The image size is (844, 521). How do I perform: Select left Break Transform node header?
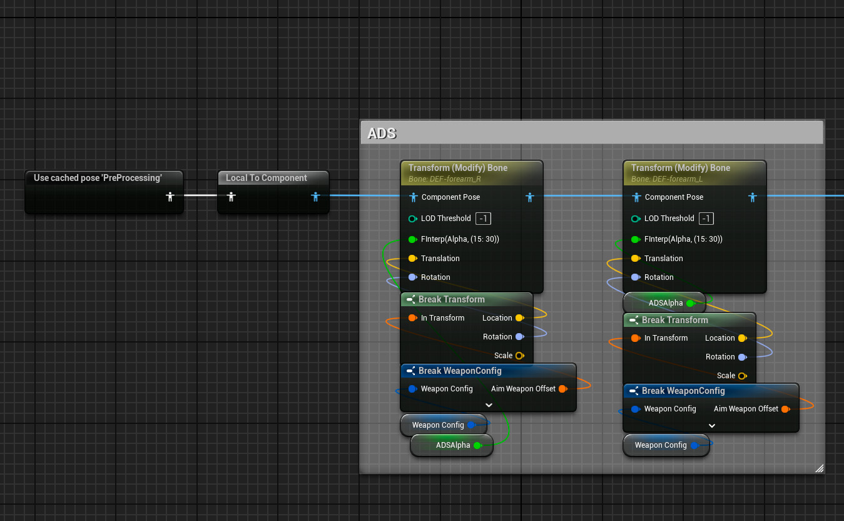pyautogui.click(x=467, y=299)
